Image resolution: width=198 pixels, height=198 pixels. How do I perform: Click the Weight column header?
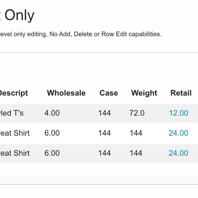coord(144,93)
